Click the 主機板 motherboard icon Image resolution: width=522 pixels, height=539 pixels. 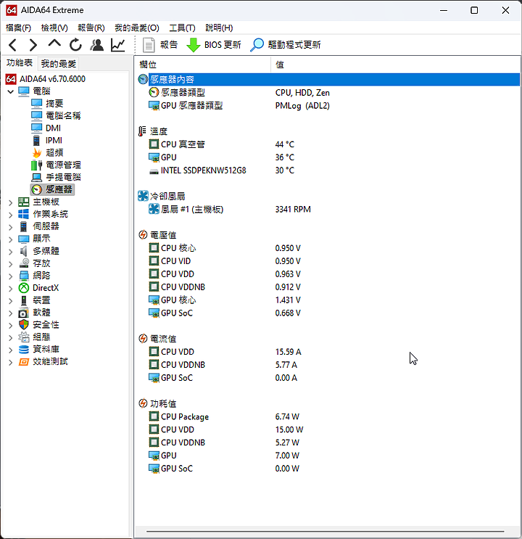[x=24, y=202]
